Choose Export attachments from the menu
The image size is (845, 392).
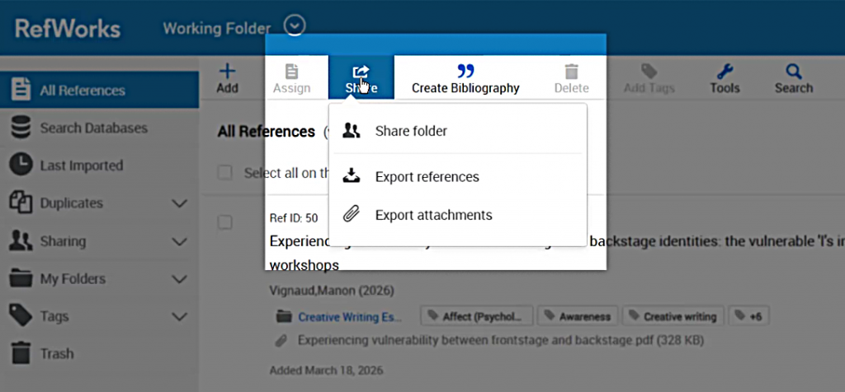tap(432, 215)
